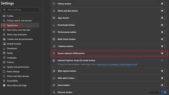Toggle the Math Solver button switch
This screenshot has width=169, height=95.
163,39
